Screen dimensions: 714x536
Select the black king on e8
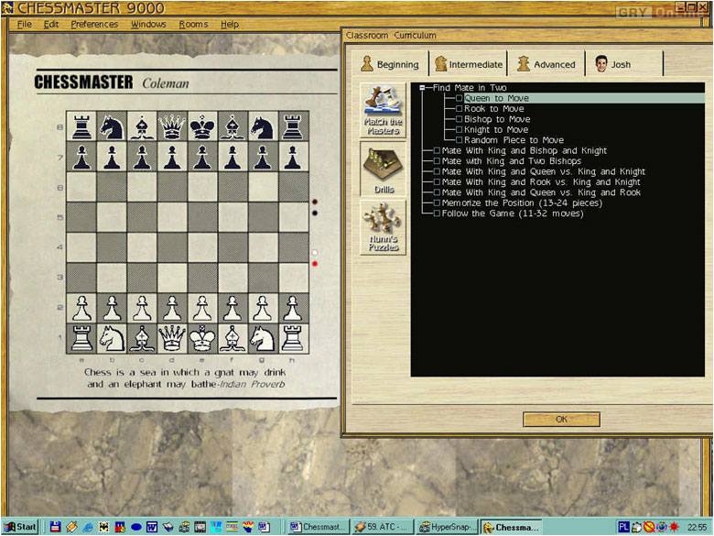click(202, 126)
